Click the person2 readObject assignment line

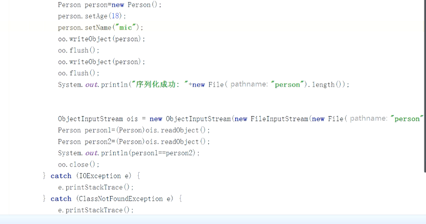(x=134, y=142)
